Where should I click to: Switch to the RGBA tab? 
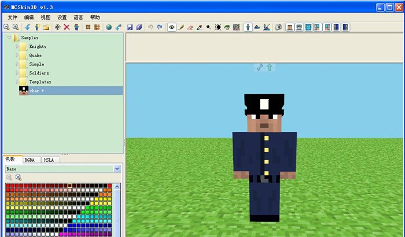(x=30, y=160)
